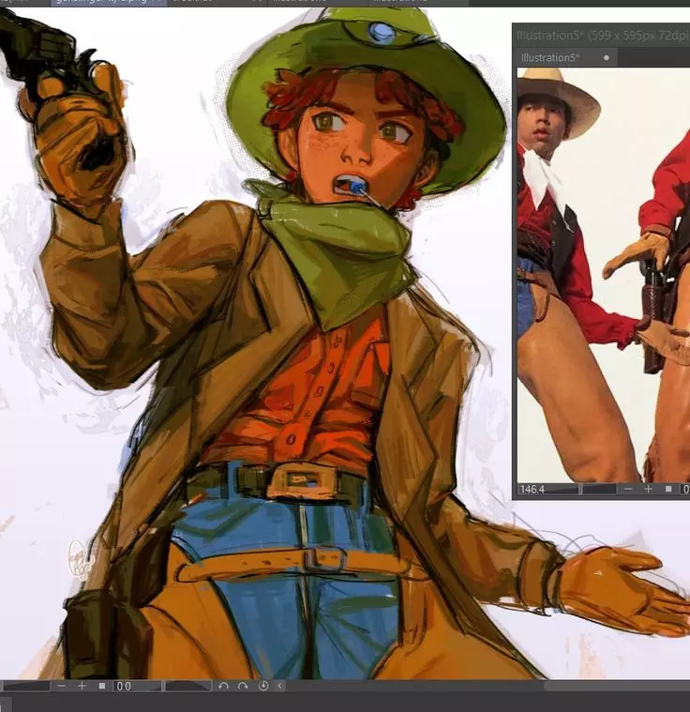Click the fit-to-screen square in main status bar

102,687
